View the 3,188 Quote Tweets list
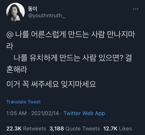This screenshot has width=145, height=135. coord(75,129)
